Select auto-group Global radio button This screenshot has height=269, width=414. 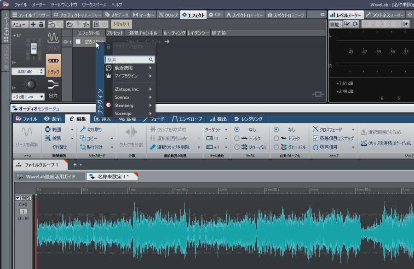pyautogui.click(x=276, y=147)
